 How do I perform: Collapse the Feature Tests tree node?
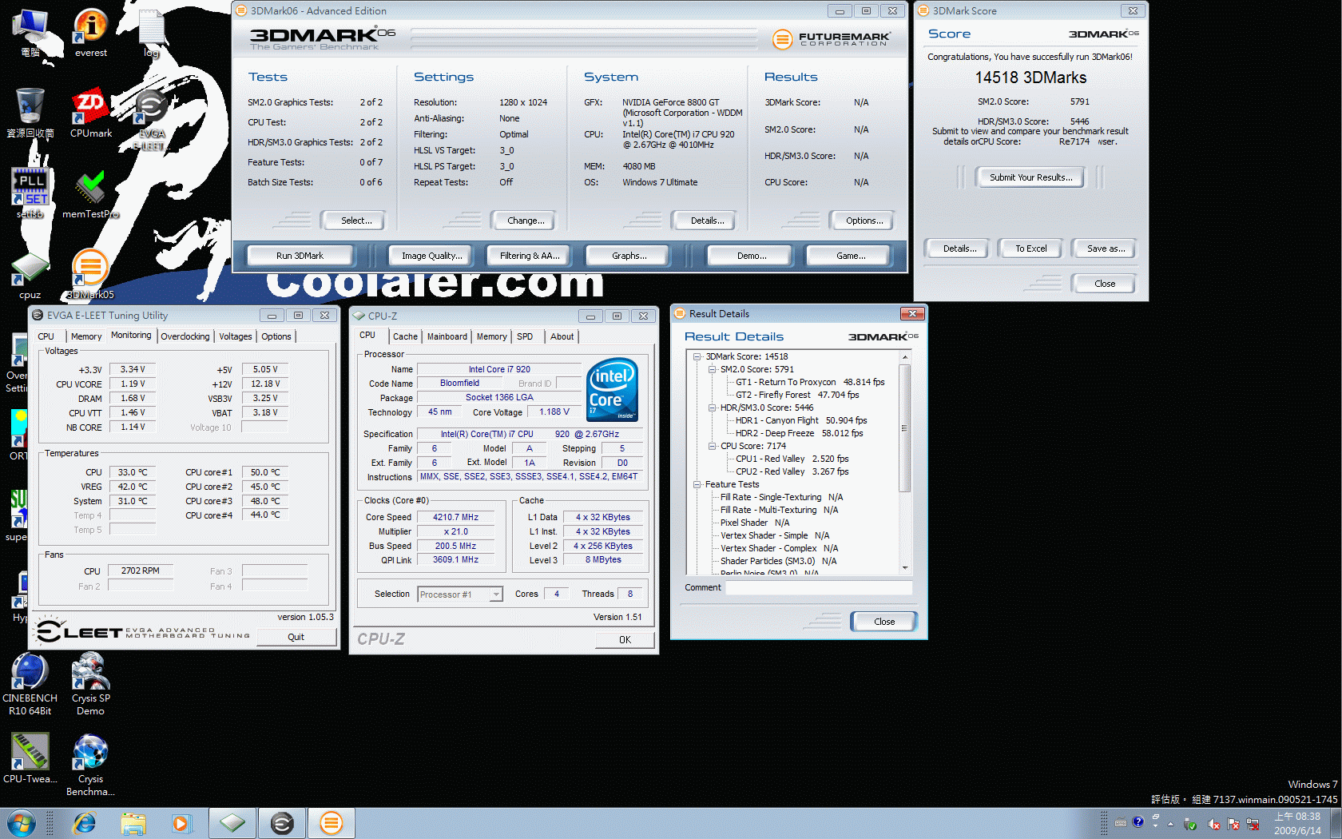(x=697, y=484)
